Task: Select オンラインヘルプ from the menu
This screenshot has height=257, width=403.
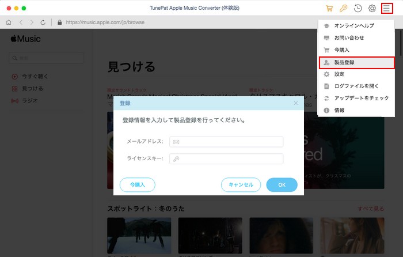Action: tap(356, 25)
